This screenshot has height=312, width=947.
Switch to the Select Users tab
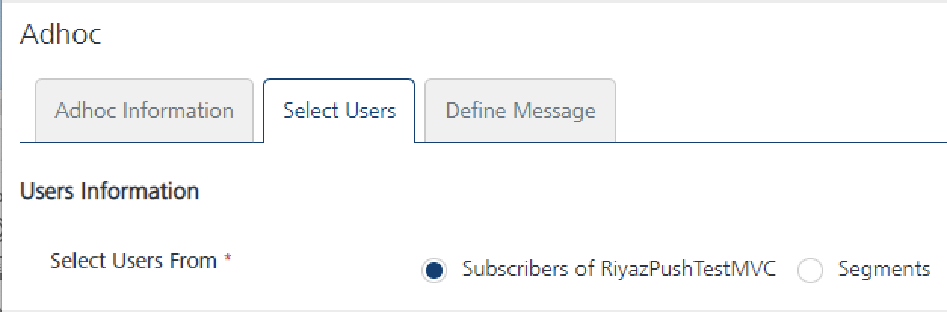pos(339,111)
